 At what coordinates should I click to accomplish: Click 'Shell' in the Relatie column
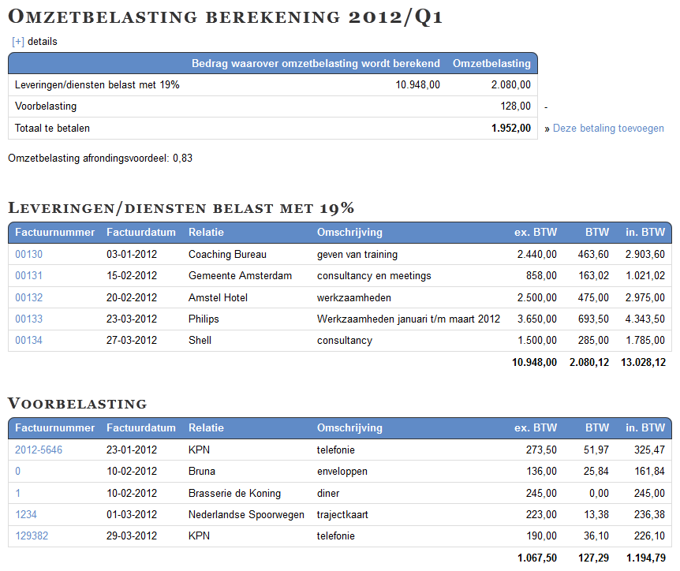tap(200, 341)
